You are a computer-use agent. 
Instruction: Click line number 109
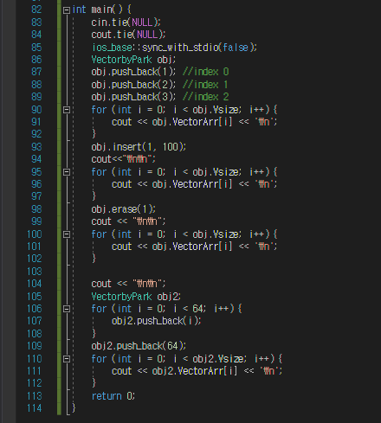[35, 346]
